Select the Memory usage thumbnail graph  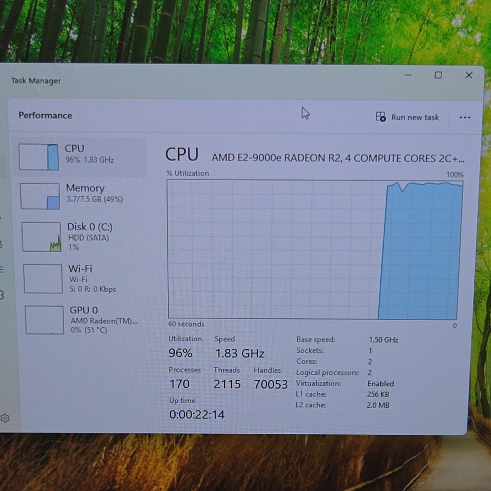(x=40, y=196)
